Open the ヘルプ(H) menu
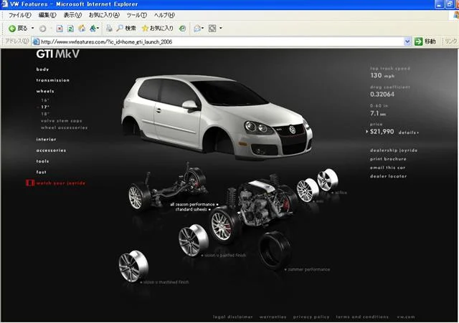The height and width of the screenshot is (323, 459). point(164,15)
